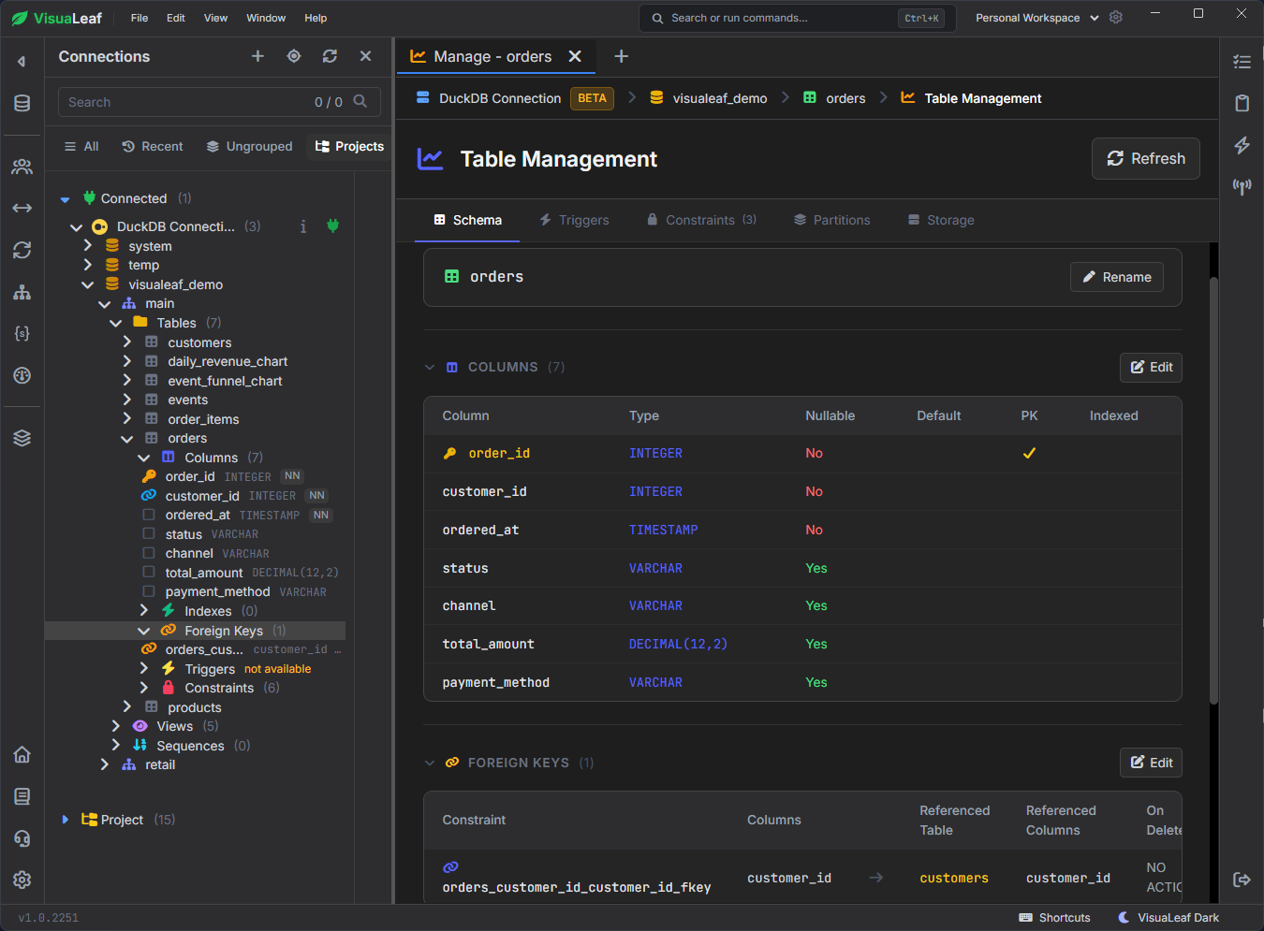The width and height of the screenshot is (1264, 931).
Task: Expand the Indexes node
Action: pyautogui.click(x=144, y=610)
